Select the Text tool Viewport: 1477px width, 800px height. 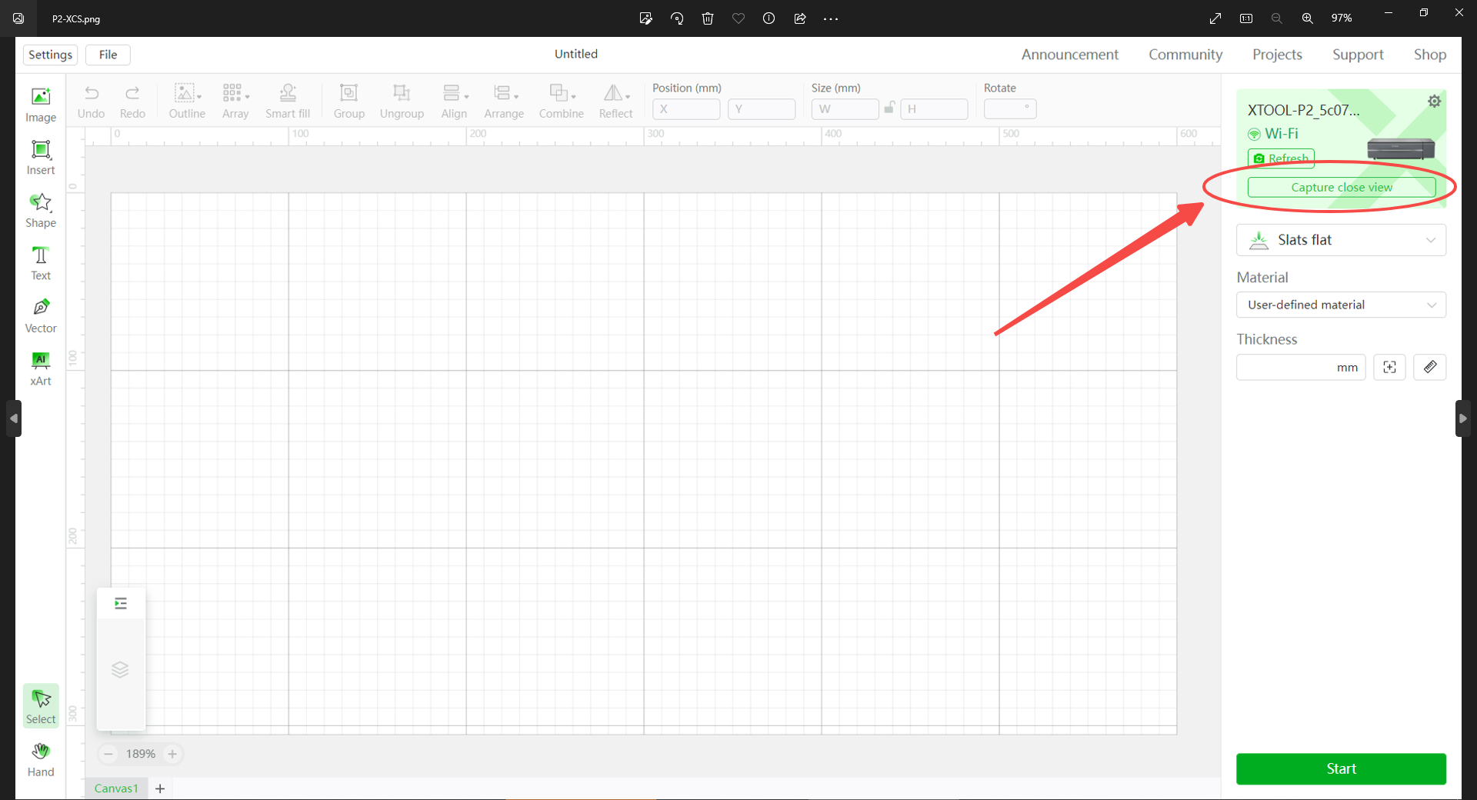40,262
